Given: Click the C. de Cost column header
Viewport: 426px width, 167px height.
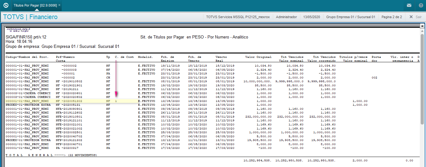Looking at the screenshot, I should click(124, 57).
